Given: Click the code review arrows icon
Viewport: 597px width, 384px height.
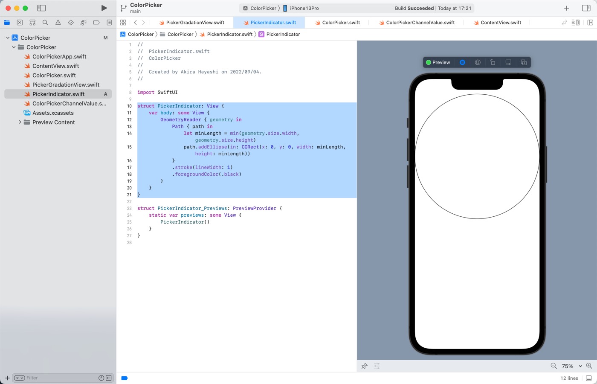Looking at the screenshot, I should pos(565,23).
